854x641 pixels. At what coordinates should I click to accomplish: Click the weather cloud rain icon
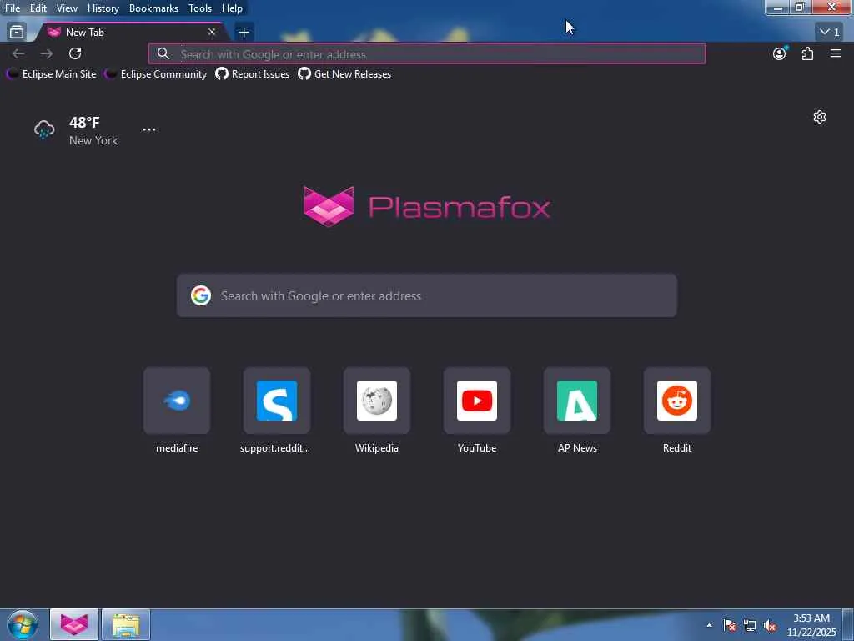click(x=44, y=129)
